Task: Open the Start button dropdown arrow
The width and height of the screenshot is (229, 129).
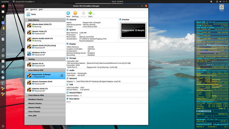Action: (94, 14)
